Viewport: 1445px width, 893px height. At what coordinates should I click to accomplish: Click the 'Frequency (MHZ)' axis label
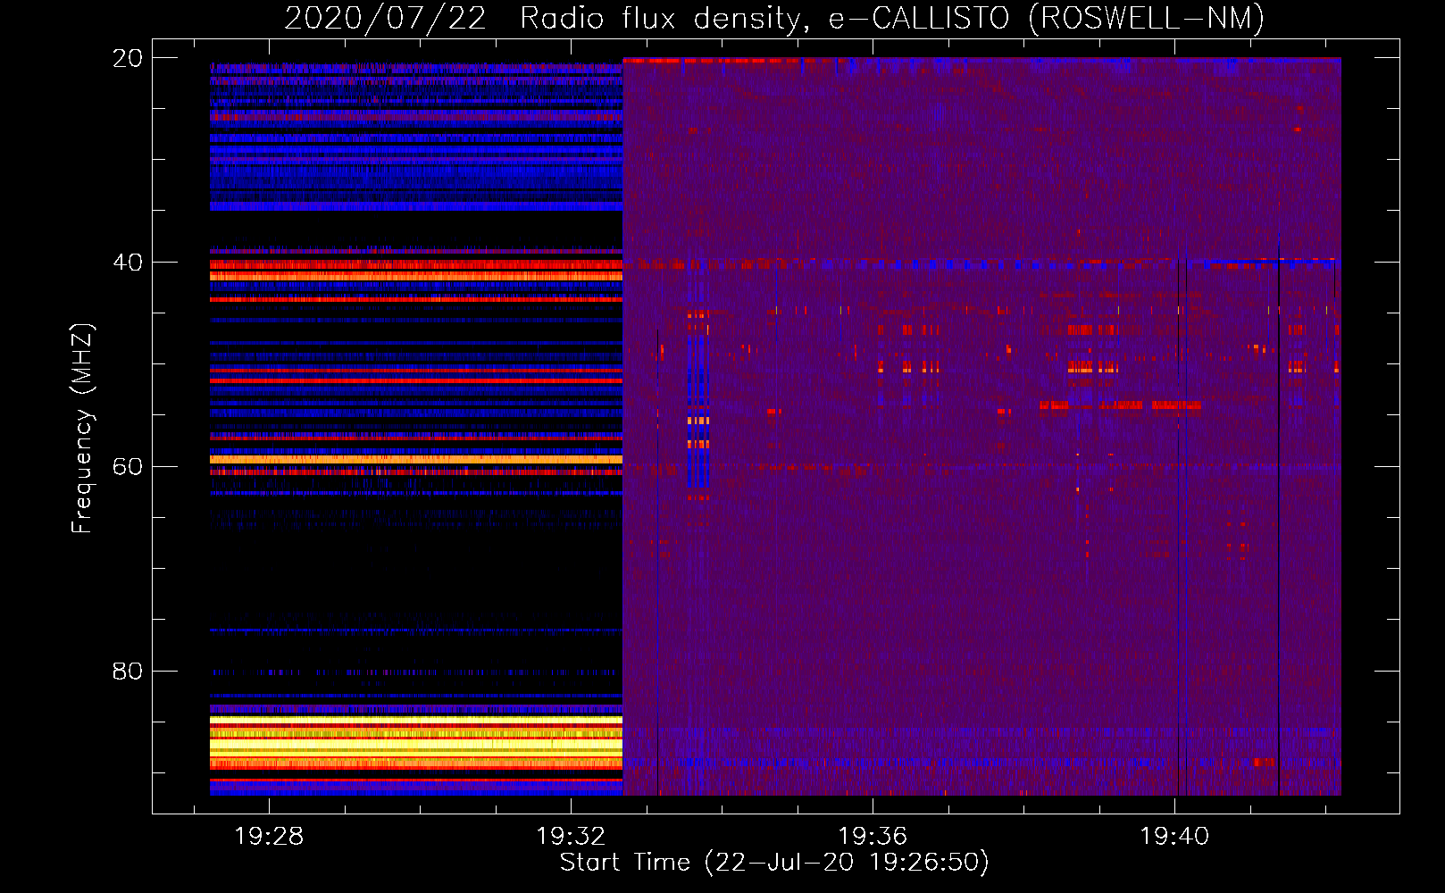tap(82, 429)
